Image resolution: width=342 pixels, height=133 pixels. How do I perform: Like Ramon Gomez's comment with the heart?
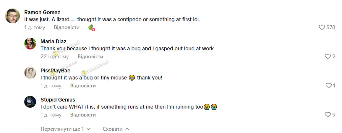[322, 27]
